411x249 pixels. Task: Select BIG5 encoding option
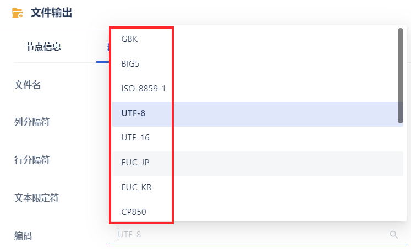tap(257, 64)
